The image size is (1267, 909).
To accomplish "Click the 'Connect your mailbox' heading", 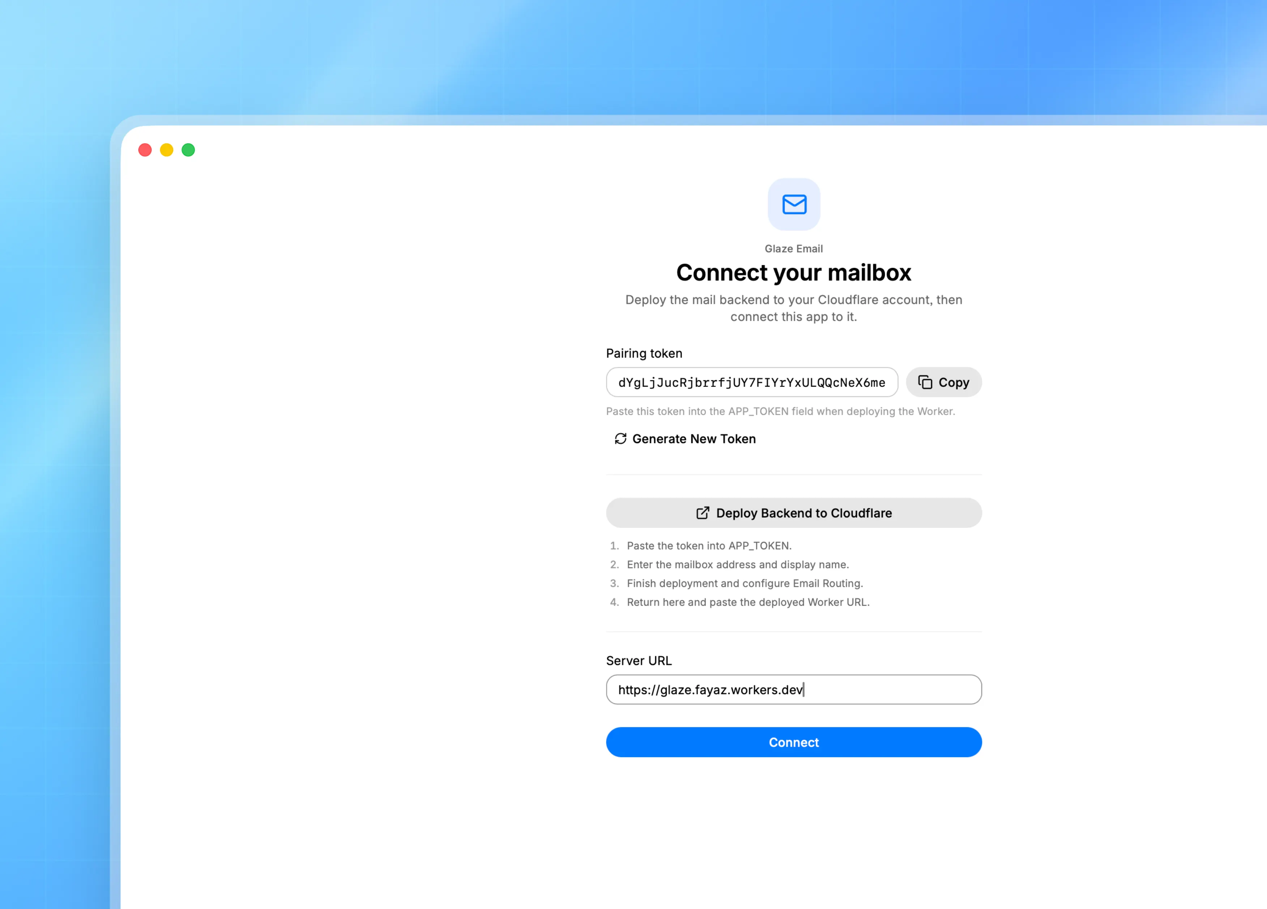I will click(794, 273).
